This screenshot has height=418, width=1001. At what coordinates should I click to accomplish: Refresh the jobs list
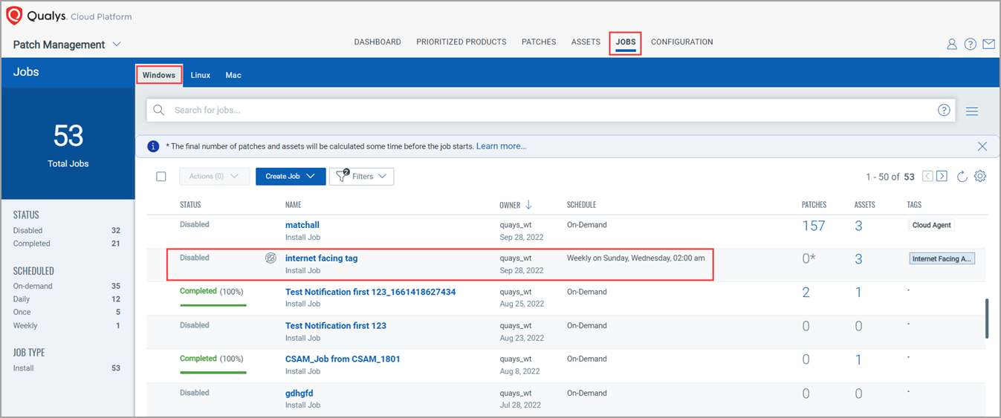pyautogui.click(x=962, y=176)
